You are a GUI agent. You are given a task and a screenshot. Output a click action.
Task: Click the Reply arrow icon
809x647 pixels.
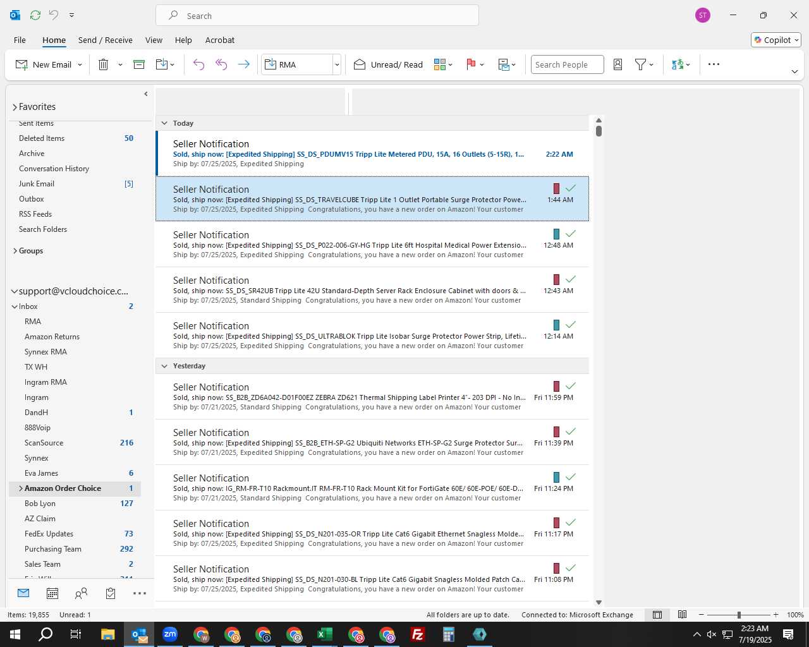pyautogui.click(x=198, y=64)
